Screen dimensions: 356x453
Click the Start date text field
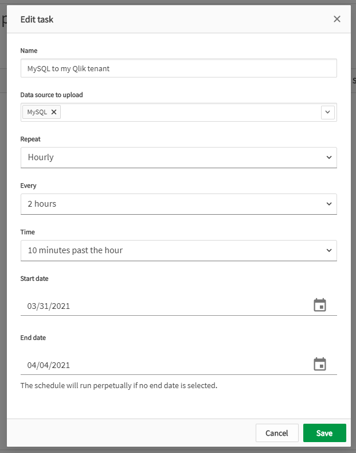pos(161,306)
